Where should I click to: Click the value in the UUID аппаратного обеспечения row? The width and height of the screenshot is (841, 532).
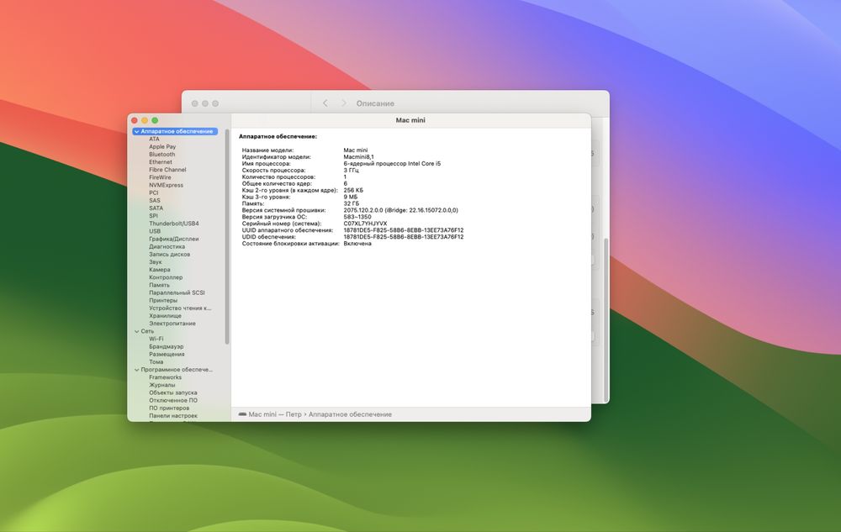(404, 230)
